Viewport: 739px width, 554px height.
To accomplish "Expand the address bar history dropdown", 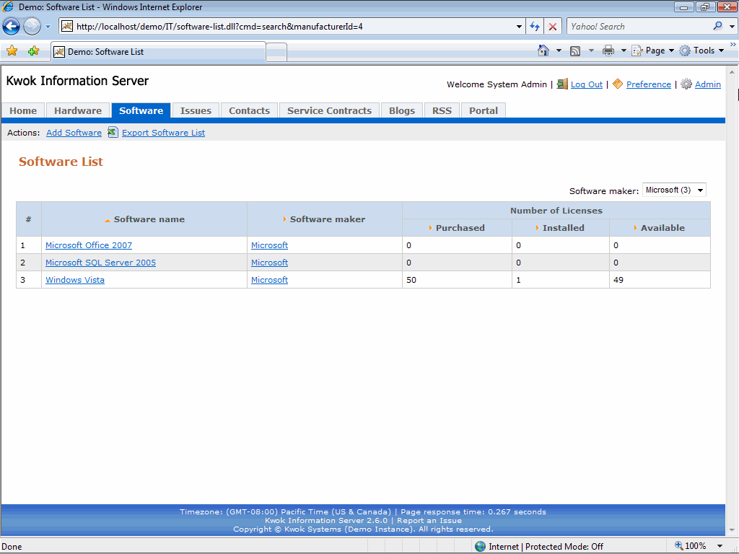I will pos(519,27).
